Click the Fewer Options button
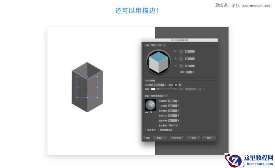Viewport: 275px width, 168px height. click(176, 138)
